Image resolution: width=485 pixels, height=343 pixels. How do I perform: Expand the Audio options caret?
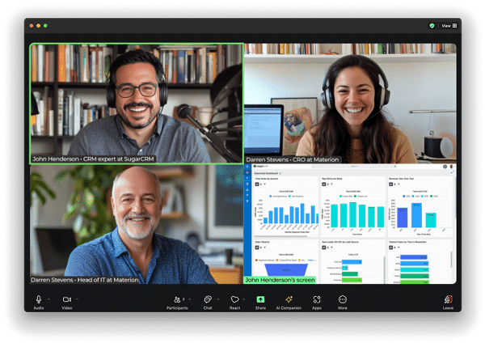click(48, 299)
